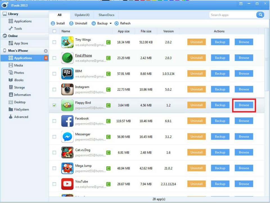Click the File size column header
Screen dimensions: 270x203
(x=146, y=31)
